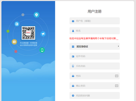Click the ID card icon beside 证件号码
This screenshot has width=136, height=101.
click(73, 57)
